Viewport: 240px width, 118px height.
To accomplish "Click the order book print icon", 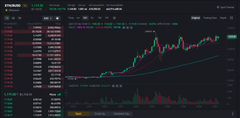I will (x=57, y=18).
